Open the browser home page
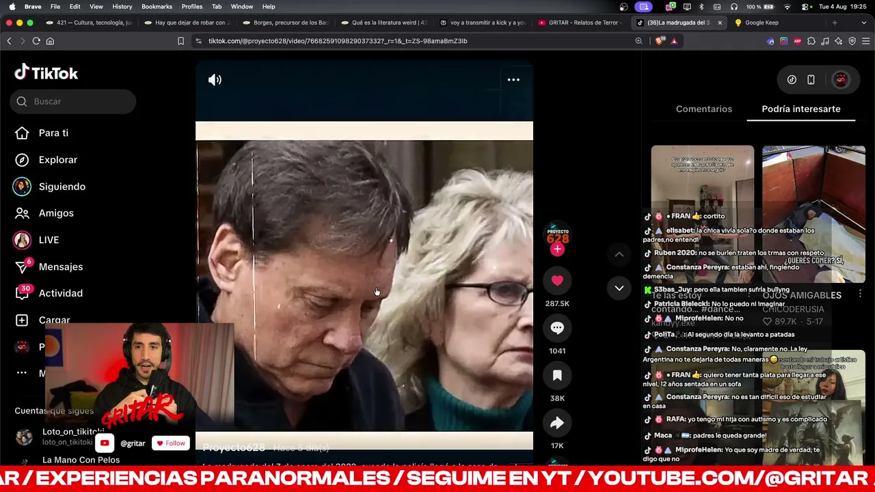The width and height of the screenshot is (875, 492). pos(50,41)
